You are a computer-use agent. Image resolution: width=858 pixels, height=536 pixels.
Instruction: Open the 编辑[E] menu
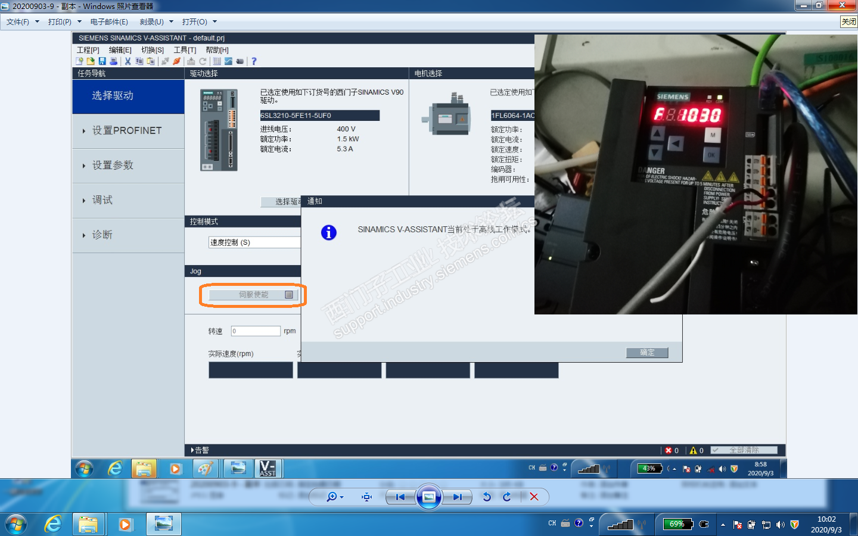(120, 50)
